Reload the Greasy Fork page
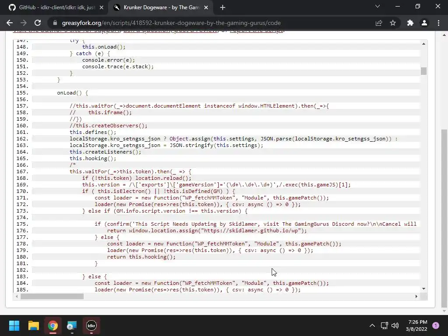Viewport: 448px width, 336px height. [x=38, y=23]
